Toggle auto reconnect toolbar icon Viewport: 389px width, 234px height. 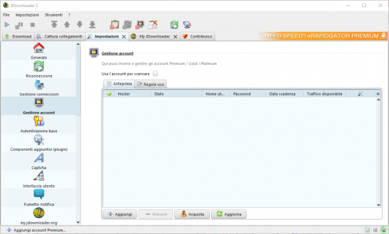pos(127,24)
